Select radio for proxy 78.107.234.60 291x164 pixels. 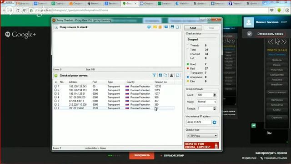[x=55, y=108]
